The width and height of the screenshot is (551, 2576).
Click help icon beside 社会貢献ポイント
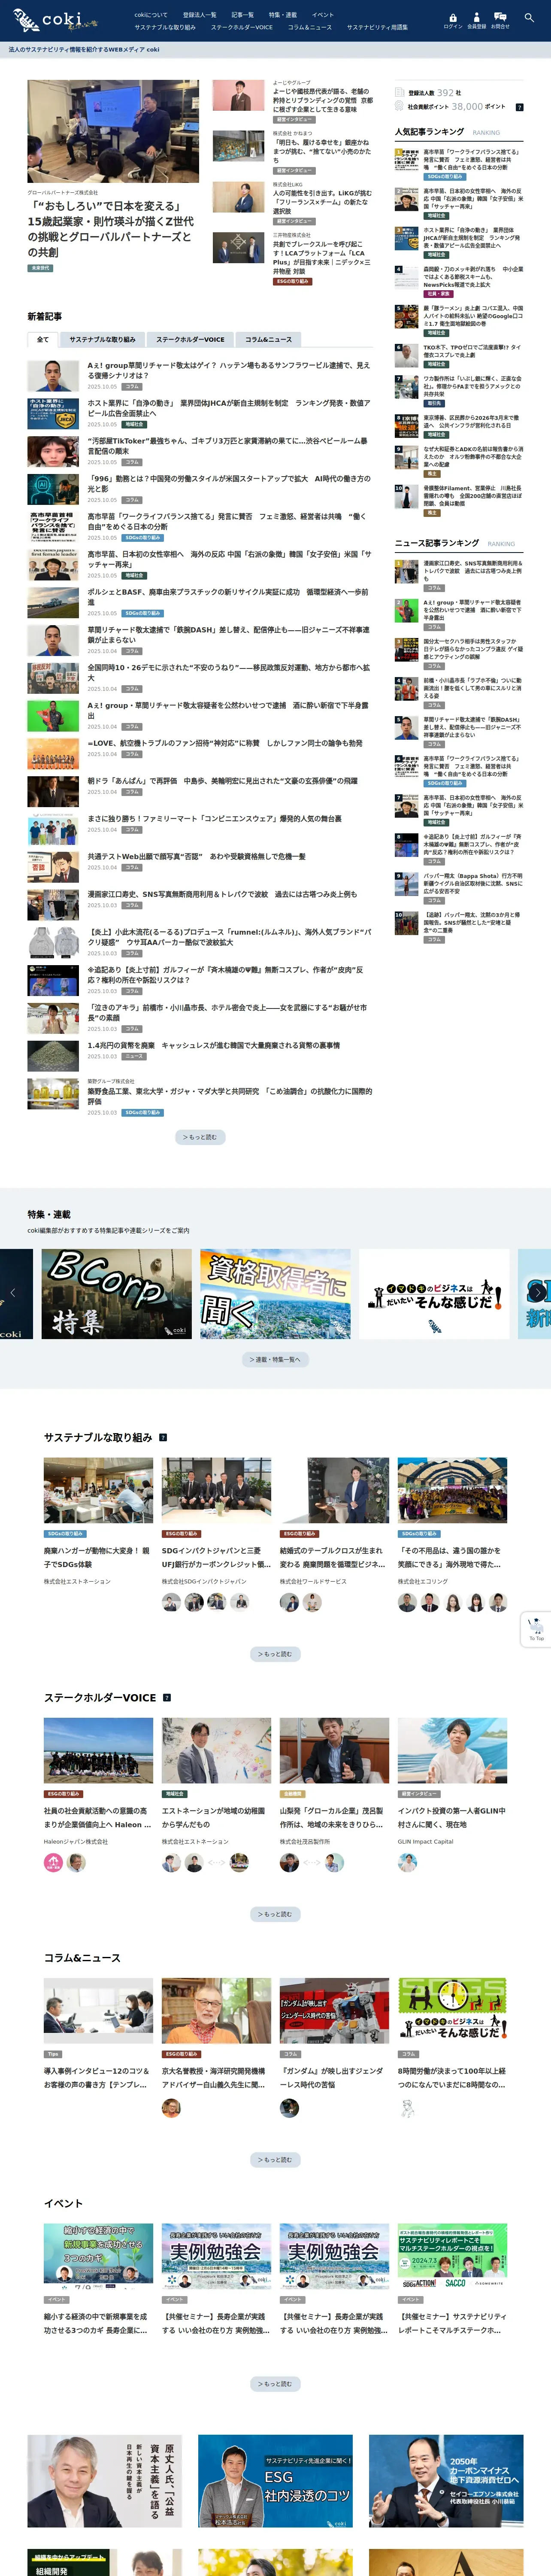click(519, 107)
